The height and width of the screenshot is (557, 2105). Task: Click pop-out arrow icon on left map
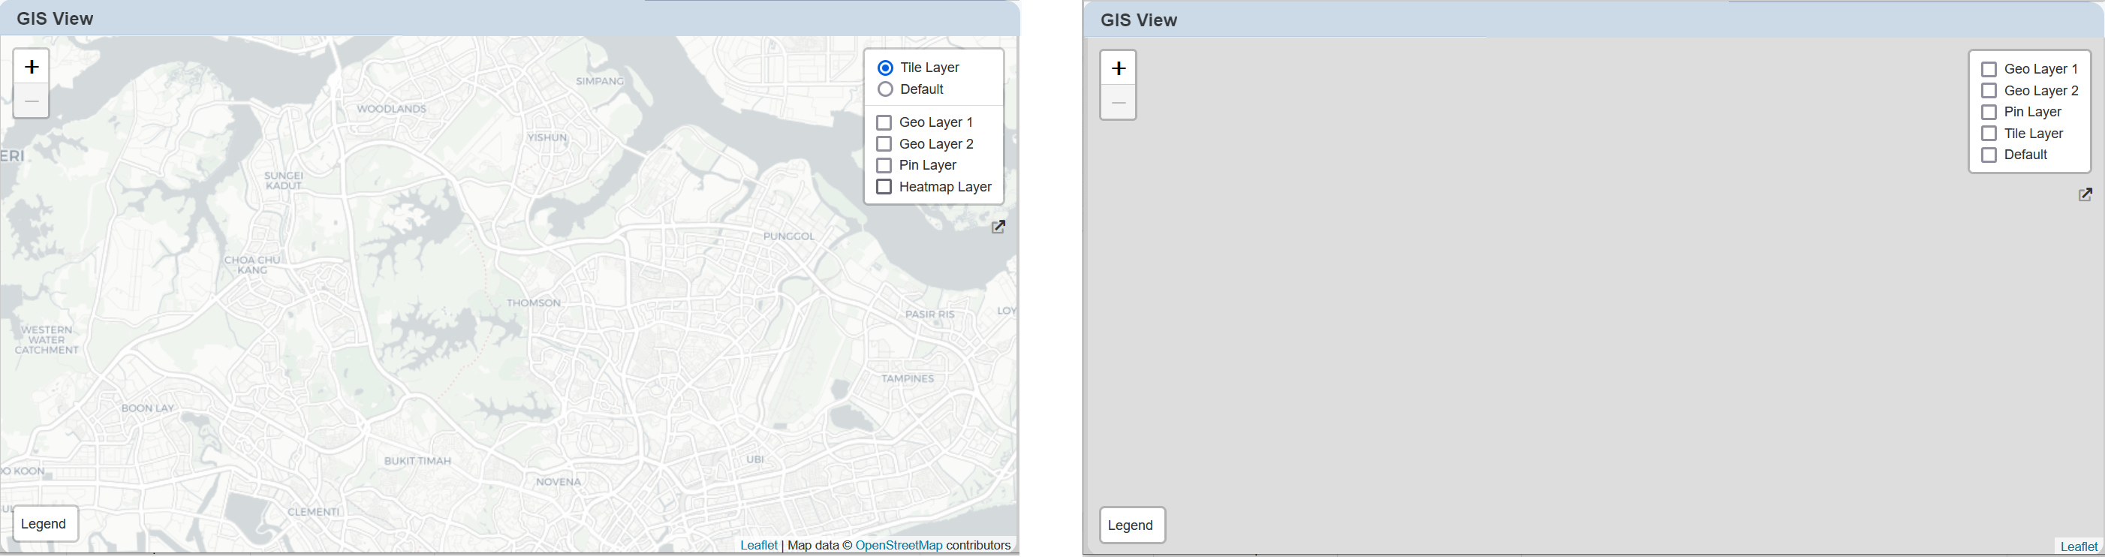point(998,227)
